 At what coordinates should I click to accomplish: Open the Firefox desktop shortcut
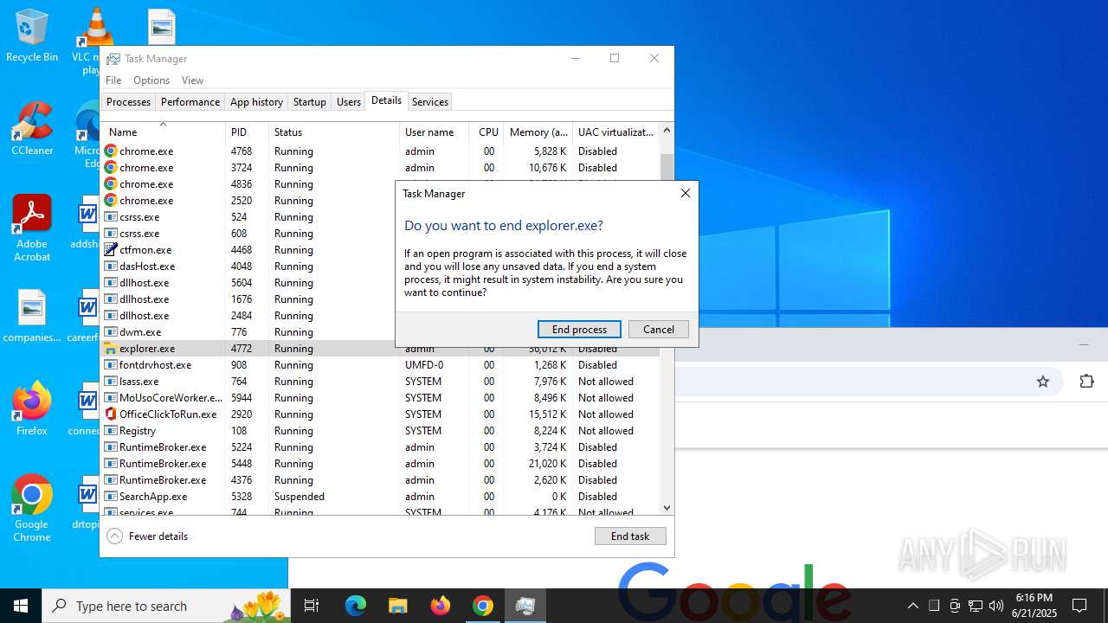[32, 408]
